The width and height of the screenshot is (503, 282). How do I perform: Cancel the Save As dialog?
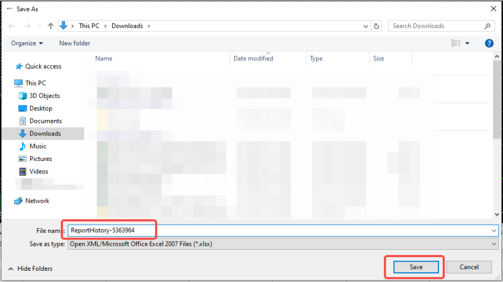[469, 267]
